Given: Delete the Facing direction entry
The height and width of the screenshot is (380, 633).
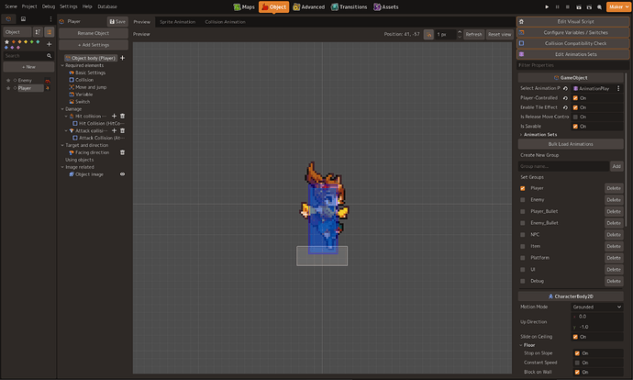Looking at the screenshot, I should (x=122, y=152).
